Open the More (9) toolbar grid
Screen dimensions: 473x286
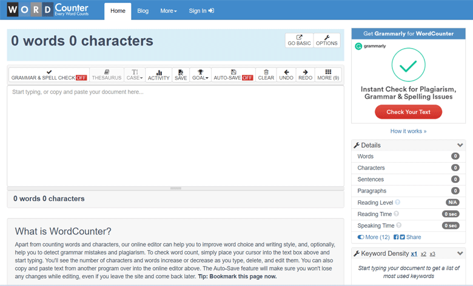(328, 75)
